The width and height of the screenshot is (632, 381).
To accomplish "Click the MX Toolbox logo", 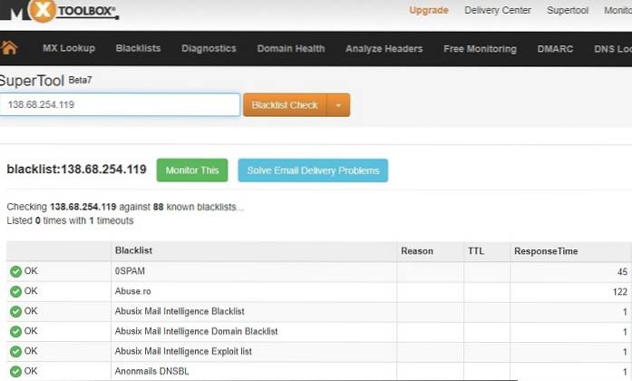I will (60, 11).
